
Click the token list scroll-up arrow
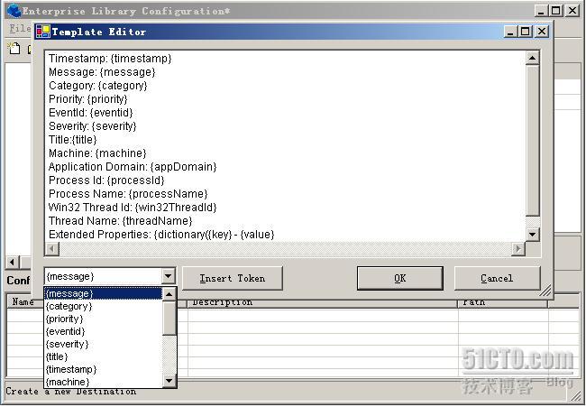point(169,294)
